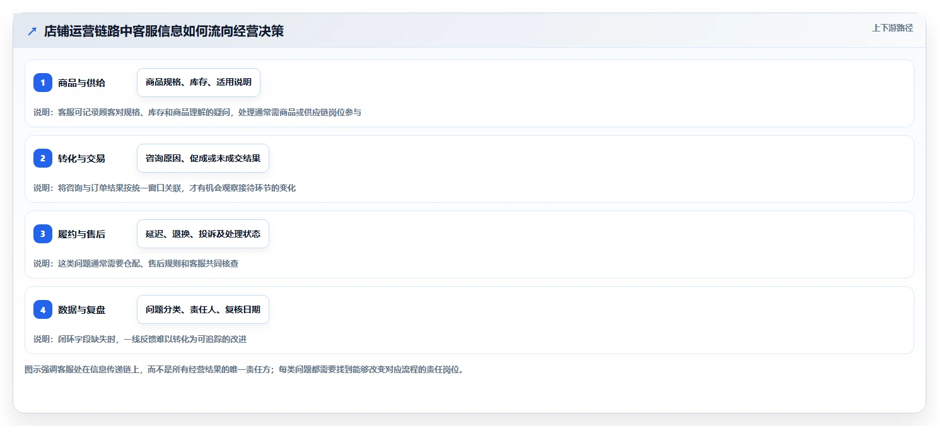Click the 上下游路径 label

point(892,28)
